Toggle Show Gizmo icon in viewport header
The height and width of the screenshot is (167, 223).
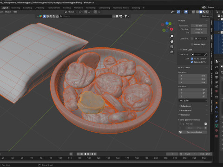pos(178,12)
